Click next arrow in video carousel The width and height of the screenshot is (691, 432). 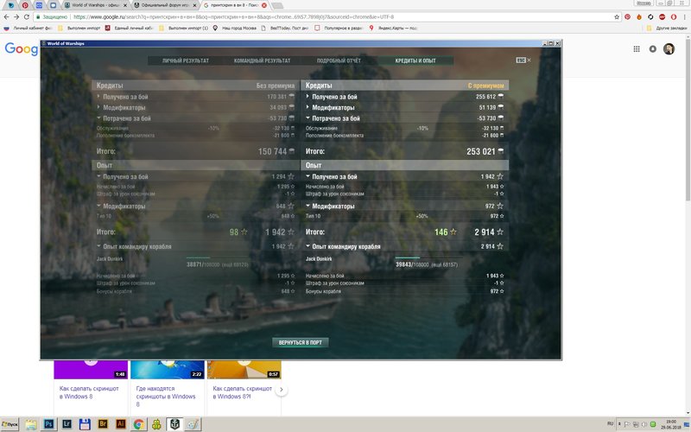point(282,390)
